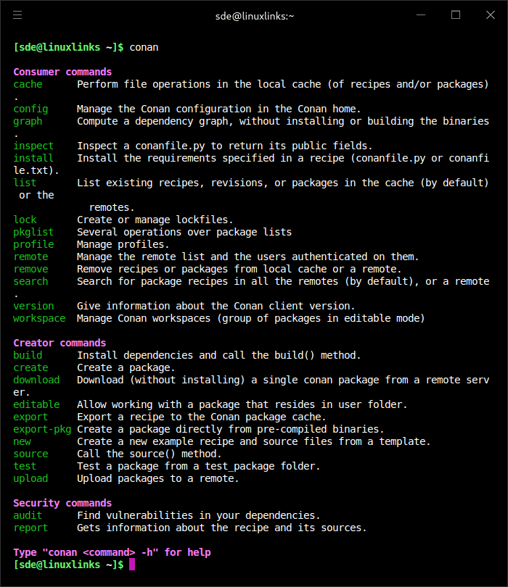The width and height of the screenshot is (508, 587).
Task: Maximize the terminal window
Action: (456, 15)
